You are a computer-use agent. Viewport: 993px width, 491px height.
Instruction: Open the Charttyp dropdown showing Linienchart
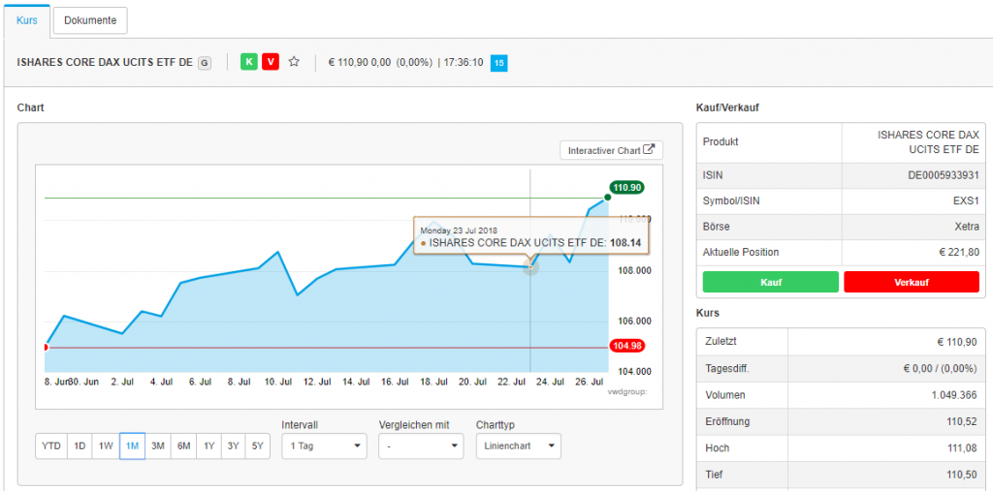[518, 446]
